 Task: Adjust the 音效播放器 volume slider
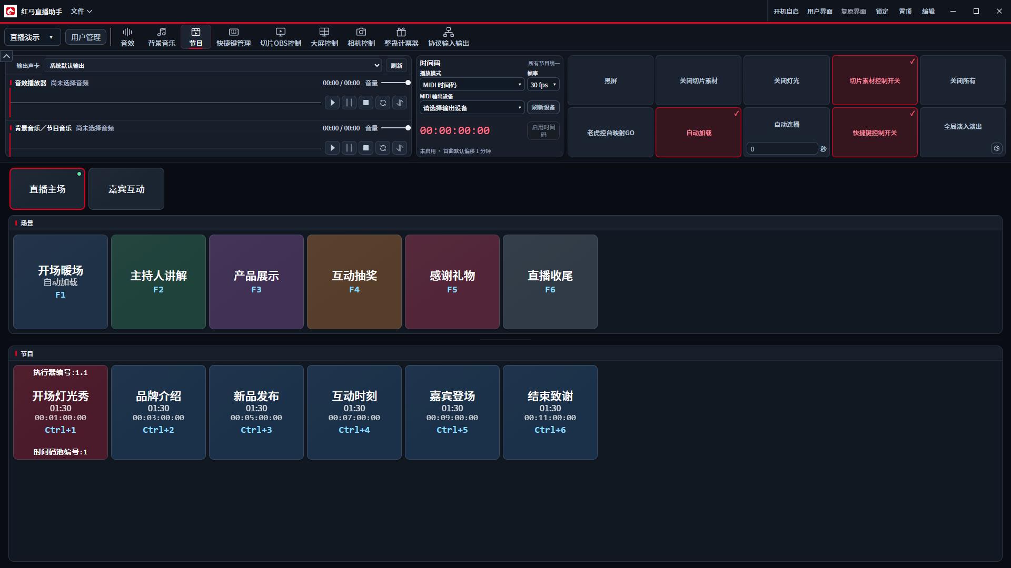[x=395, y=83]
